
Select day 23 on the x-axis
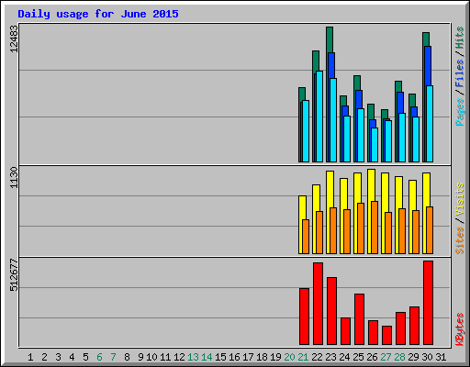tap(330, 357)
